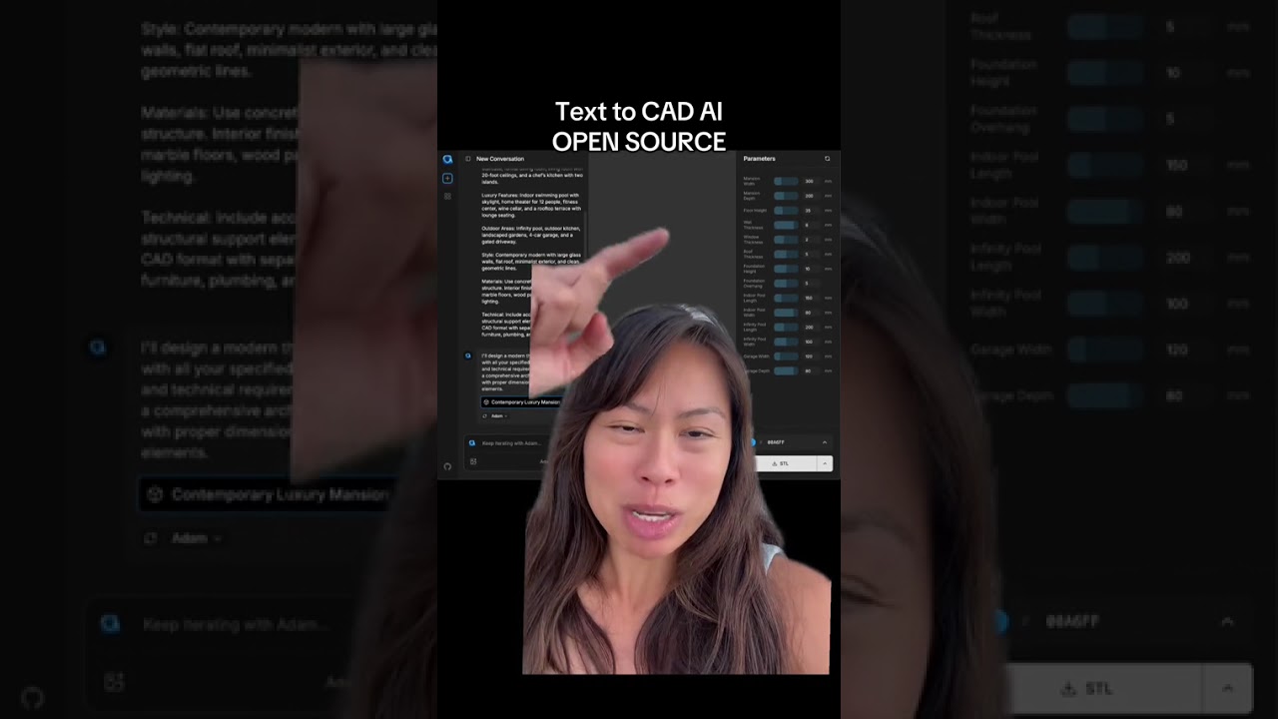This screenshot has height=719, width=1278.
Task: Click the Floor Height value 35 in center panel
Action: click(809, 211)
